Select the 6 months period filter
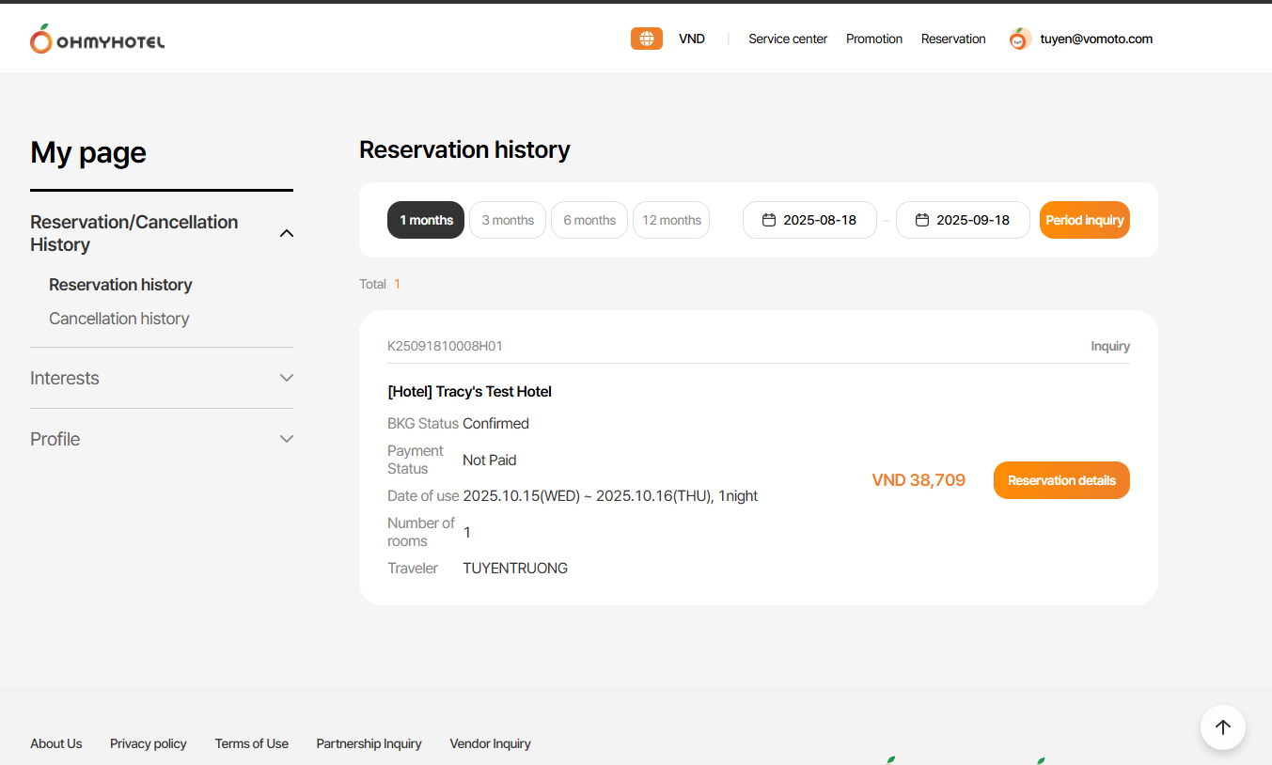The width and height of the screenshot is (1272, 765). [589, 220]
